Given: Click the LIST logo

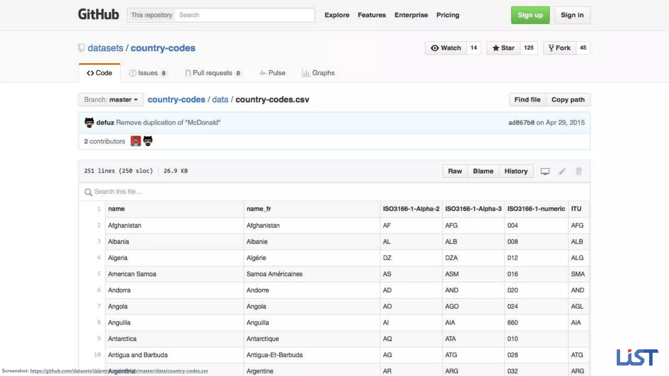Looking at the screenshot, I should [x=637, y=357].
